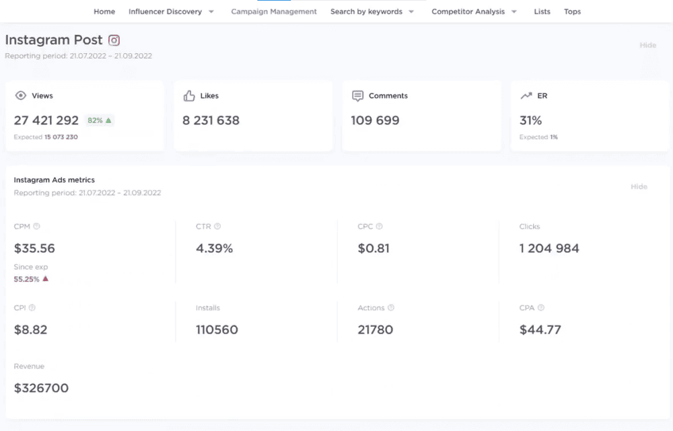Click the CPI value $8.82

click(x=30, y=329)
